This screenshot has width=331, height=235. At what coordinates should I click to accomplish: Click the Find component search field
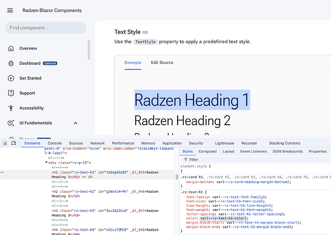click(46, 28)
